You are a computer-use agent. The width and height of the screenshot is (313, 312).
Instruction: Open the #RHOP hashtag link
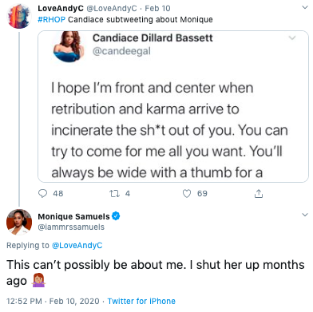51,20
